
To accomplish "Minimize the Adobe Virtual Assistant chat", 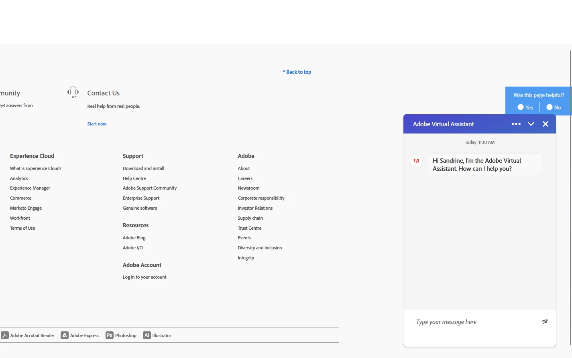I will pyautogui.click(x=531, y=124).
